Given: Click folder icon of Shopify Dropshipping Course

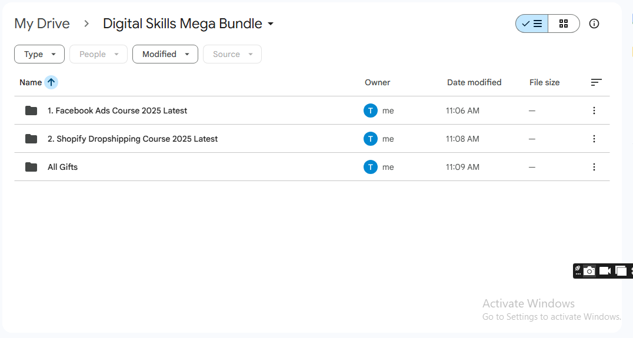Looking at the screenshot, I should click(x=31, y=139).
